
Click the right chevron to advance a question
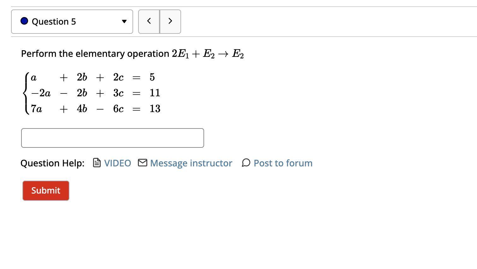pos(170,21)
